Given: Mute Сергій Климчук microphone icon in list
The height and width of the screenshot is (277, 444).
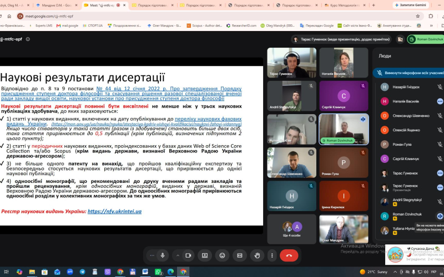Looking at the screenshot, I should (440, 159).
